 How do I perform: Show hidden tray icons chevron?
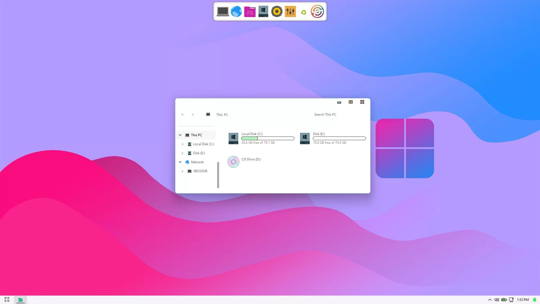[490, 300]
